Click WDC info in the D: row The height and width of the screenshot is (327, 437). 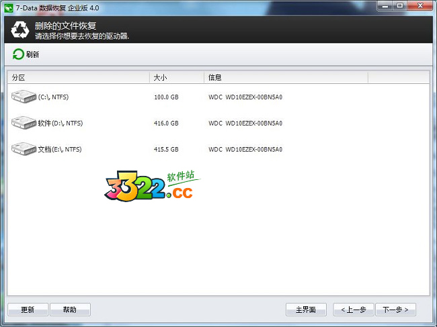(245, 124)
